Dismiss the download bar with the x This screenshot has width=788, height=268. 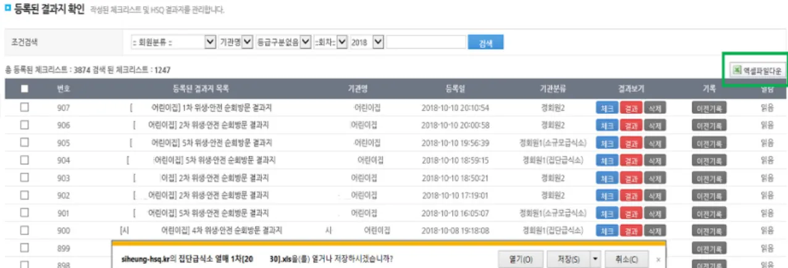(x=658, y=259)
